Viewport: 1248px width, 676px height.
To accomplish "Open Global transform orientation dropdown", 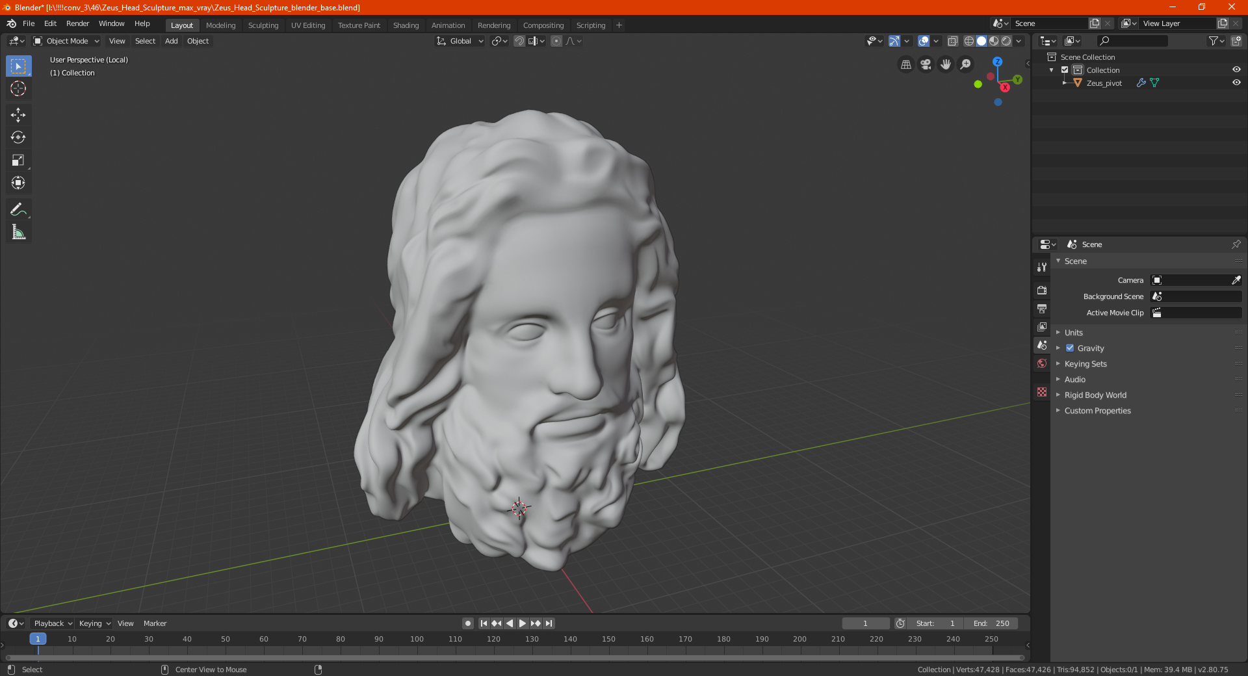I will (x=460, y=41).
